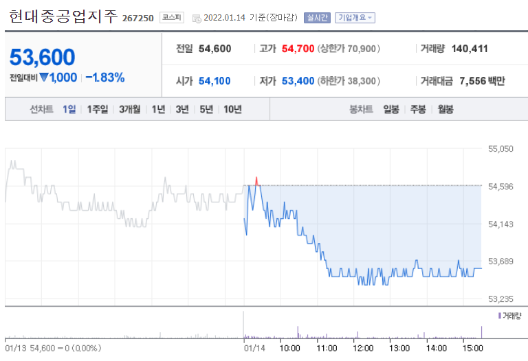The image size is (528, 361).
Task: Click the red peak marker on chart
Action: [x=256, y=181]
